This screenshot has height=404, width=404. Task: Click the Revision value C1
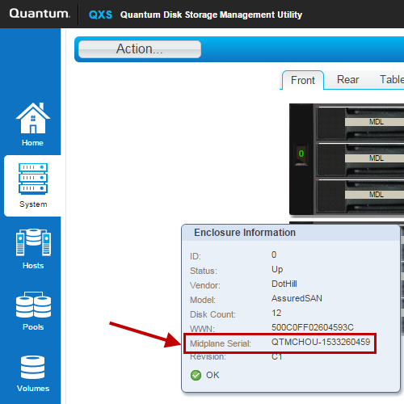tap(276, 357)
